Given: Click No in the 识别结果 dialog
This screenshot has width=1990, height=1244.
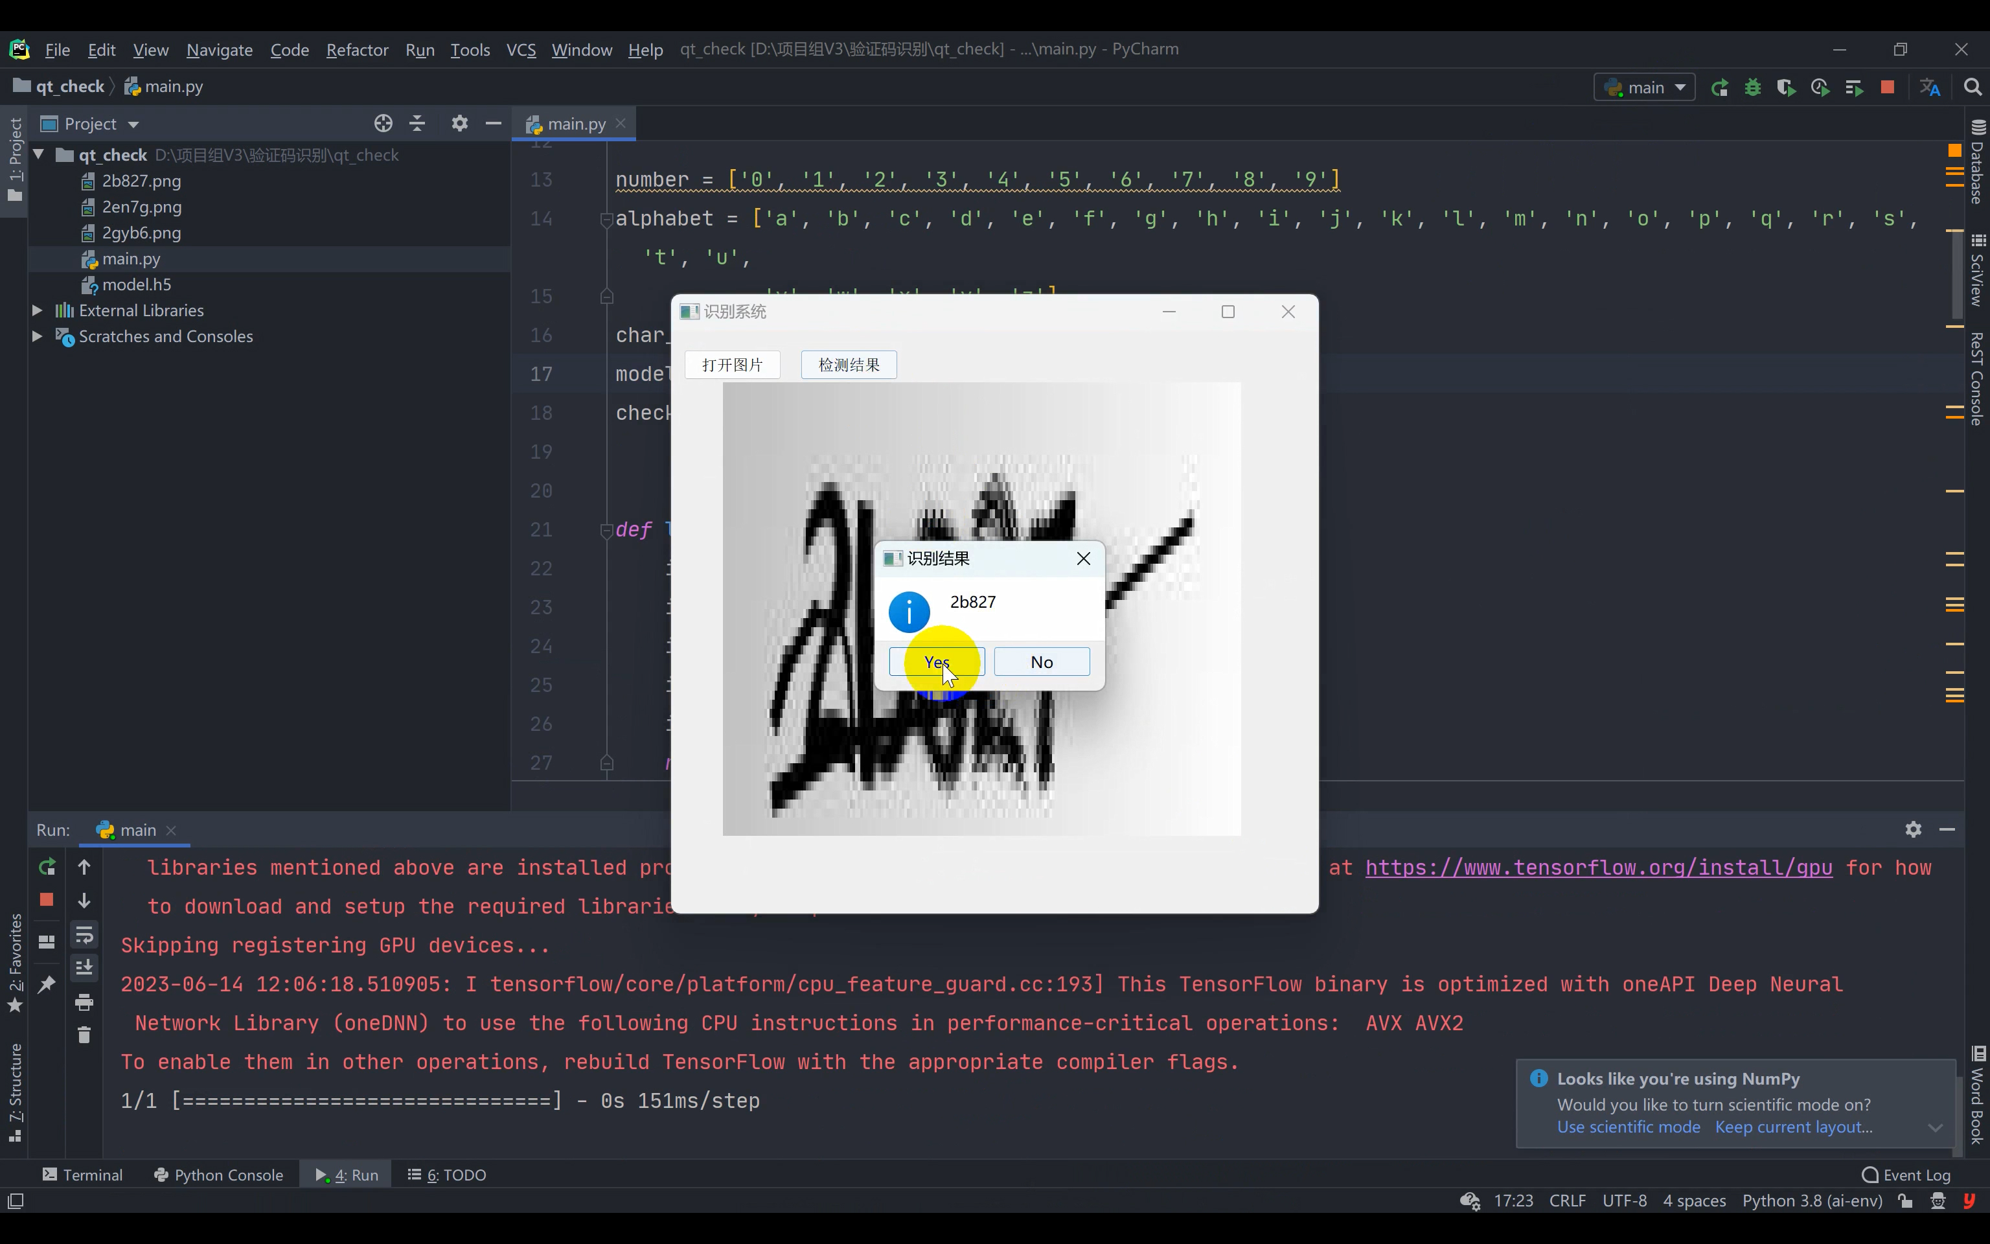Looking at the screenshot, I should pos(1042,662).
